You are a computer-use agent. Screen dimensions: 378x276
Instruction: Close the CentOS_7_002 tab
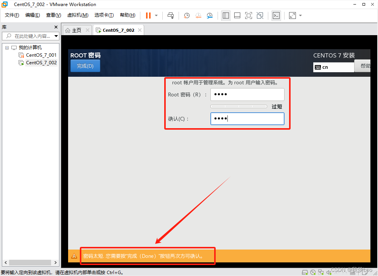point(140,30)
